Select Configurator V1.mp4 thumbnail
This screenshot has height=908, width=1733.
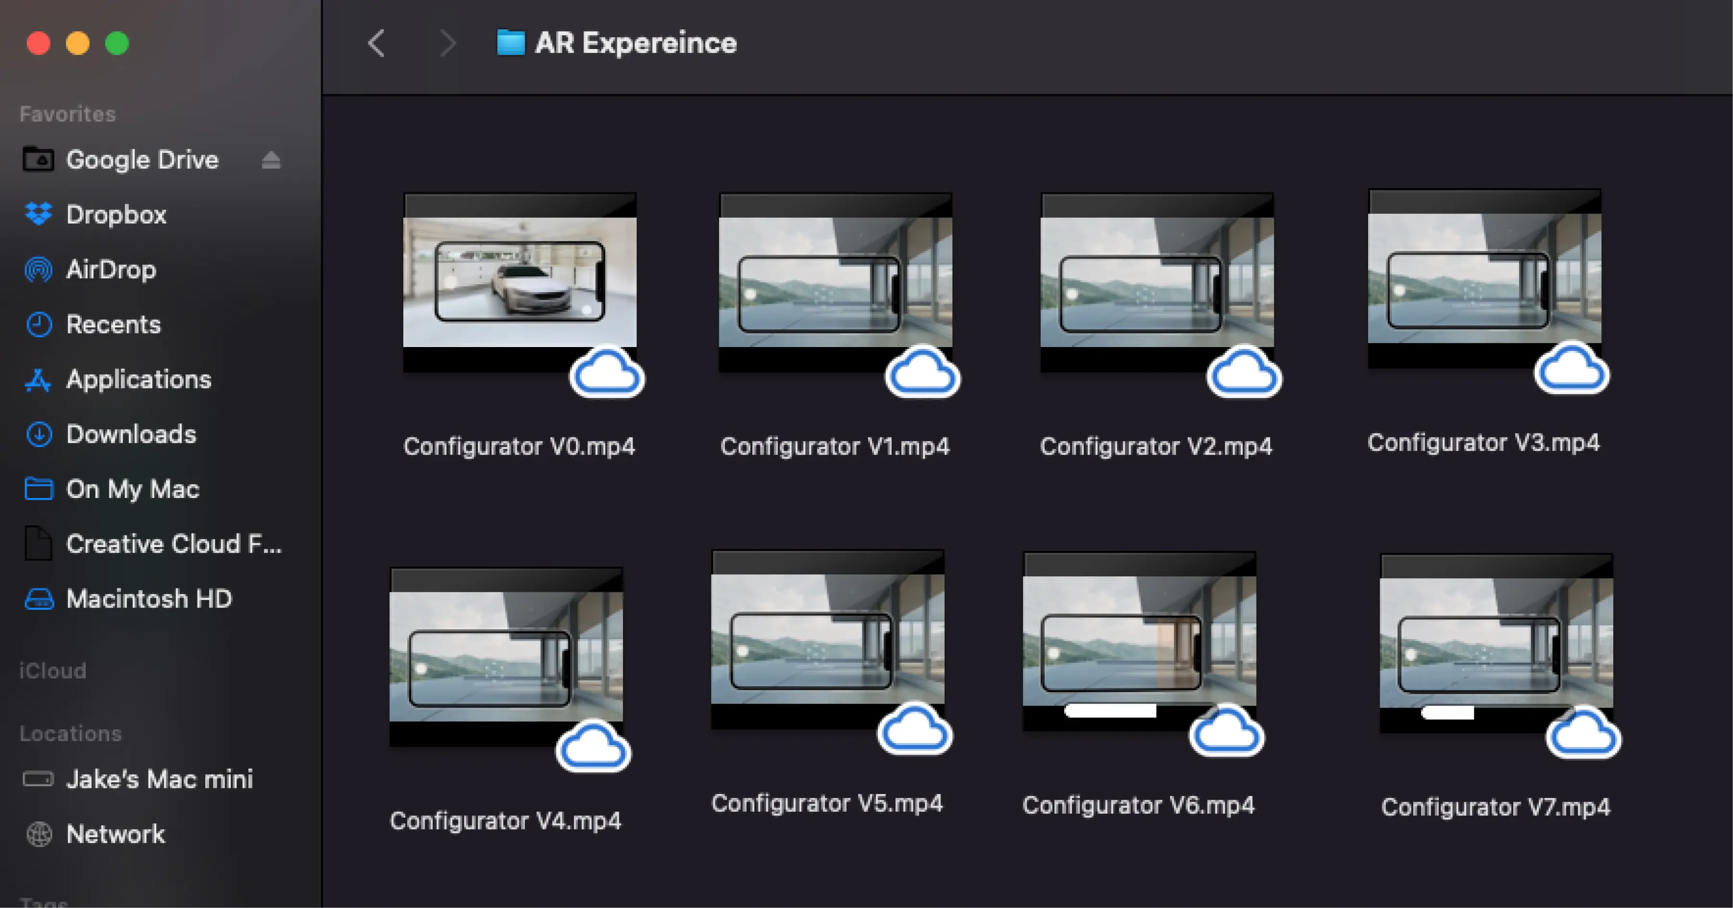[x=835, y=283]
